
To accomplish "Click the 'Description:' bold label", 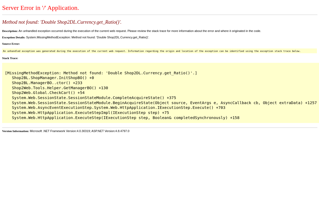I will click(x=10, y=31).
